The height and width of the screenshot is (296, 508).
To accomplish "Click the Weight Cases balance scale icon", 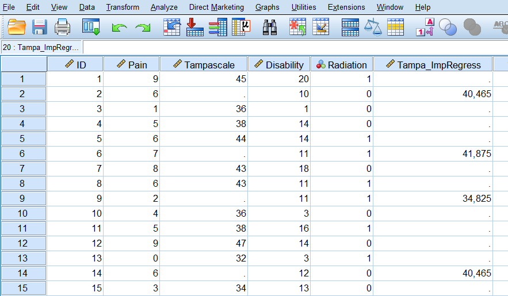I will point(373,27).
